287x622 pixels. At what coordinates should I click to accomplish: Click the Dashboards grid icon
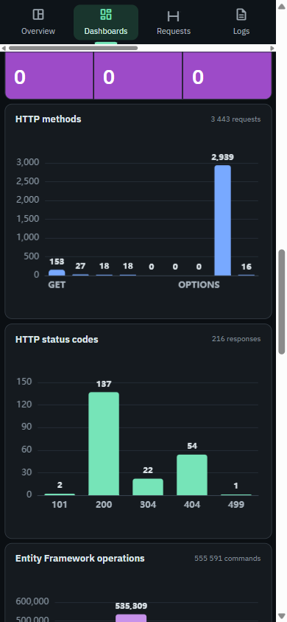tap(106, 15)
